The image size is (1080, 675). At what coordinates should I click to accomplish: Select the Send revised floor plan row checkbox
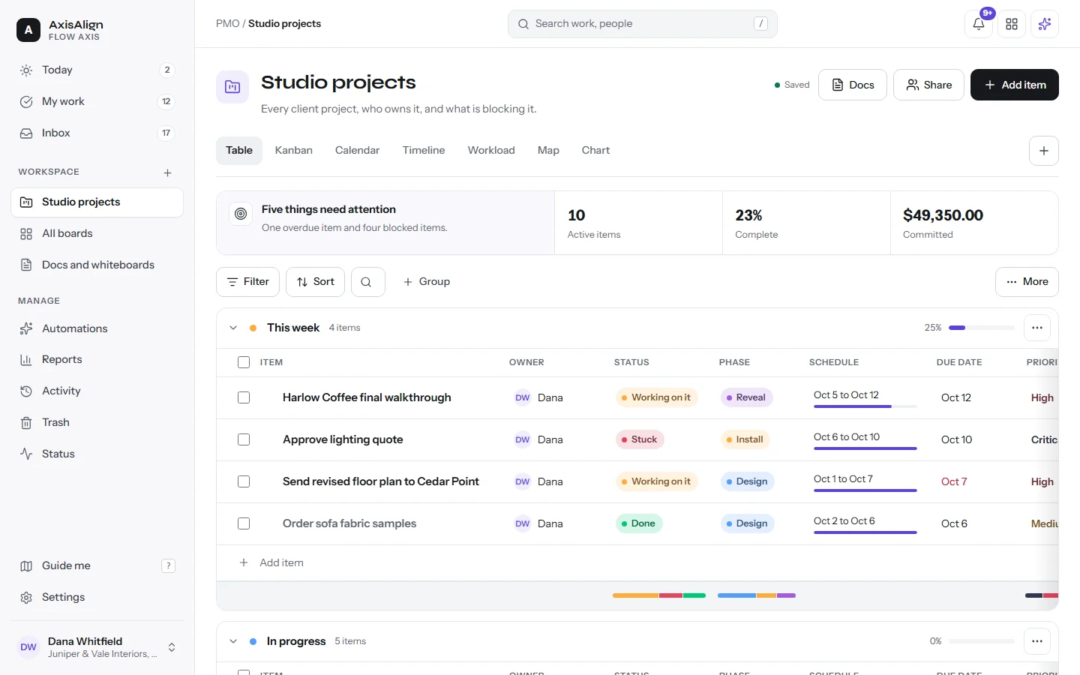click(244, 481)
